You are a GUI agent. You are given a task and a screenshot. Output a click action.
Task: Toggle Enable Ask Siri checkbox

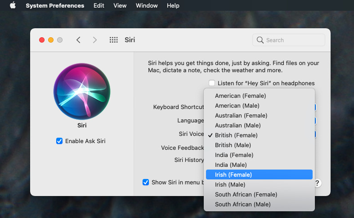click(x=59, y=141)
